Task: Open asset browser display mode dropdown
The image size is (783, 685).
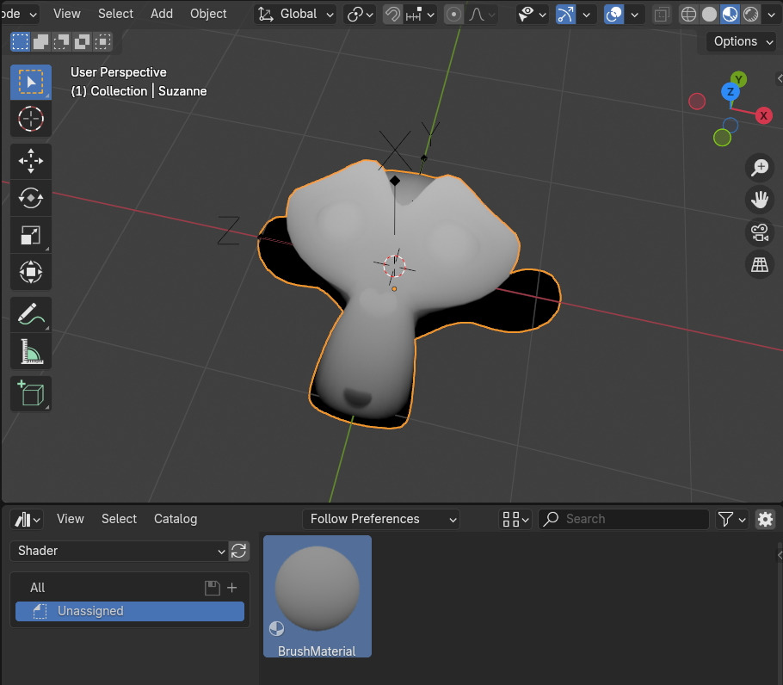Action: coord(515,519)
